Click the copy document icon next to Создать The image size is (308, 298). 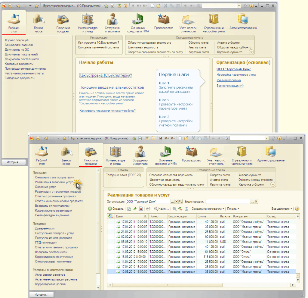[x=129, y=209]
